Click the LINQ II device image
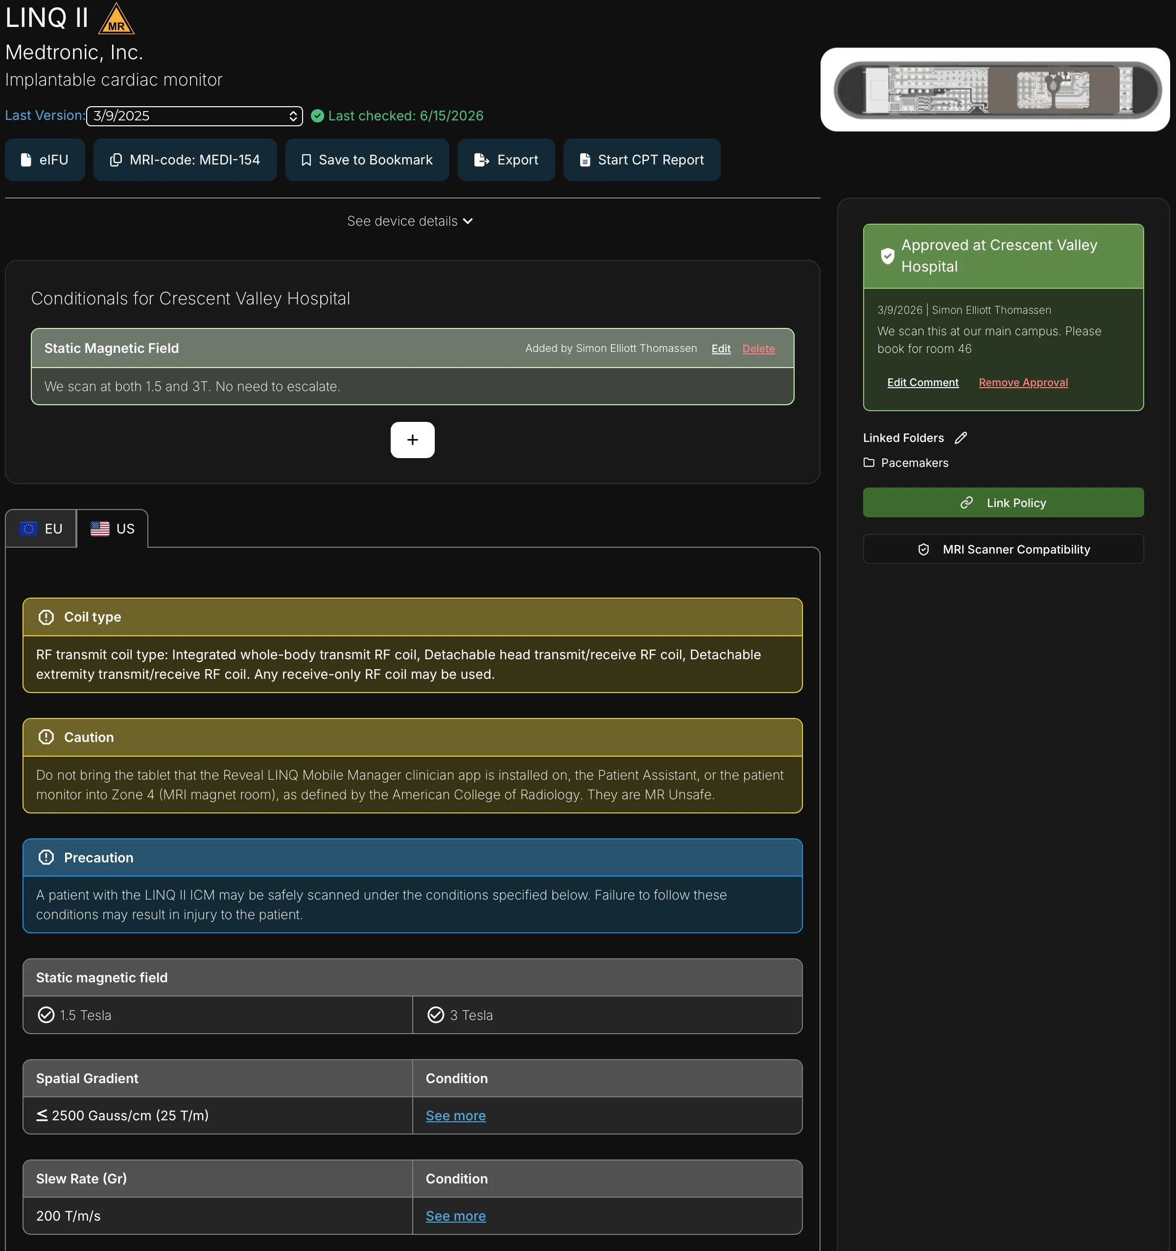1176x1251 pixels. tap(995, 90)
